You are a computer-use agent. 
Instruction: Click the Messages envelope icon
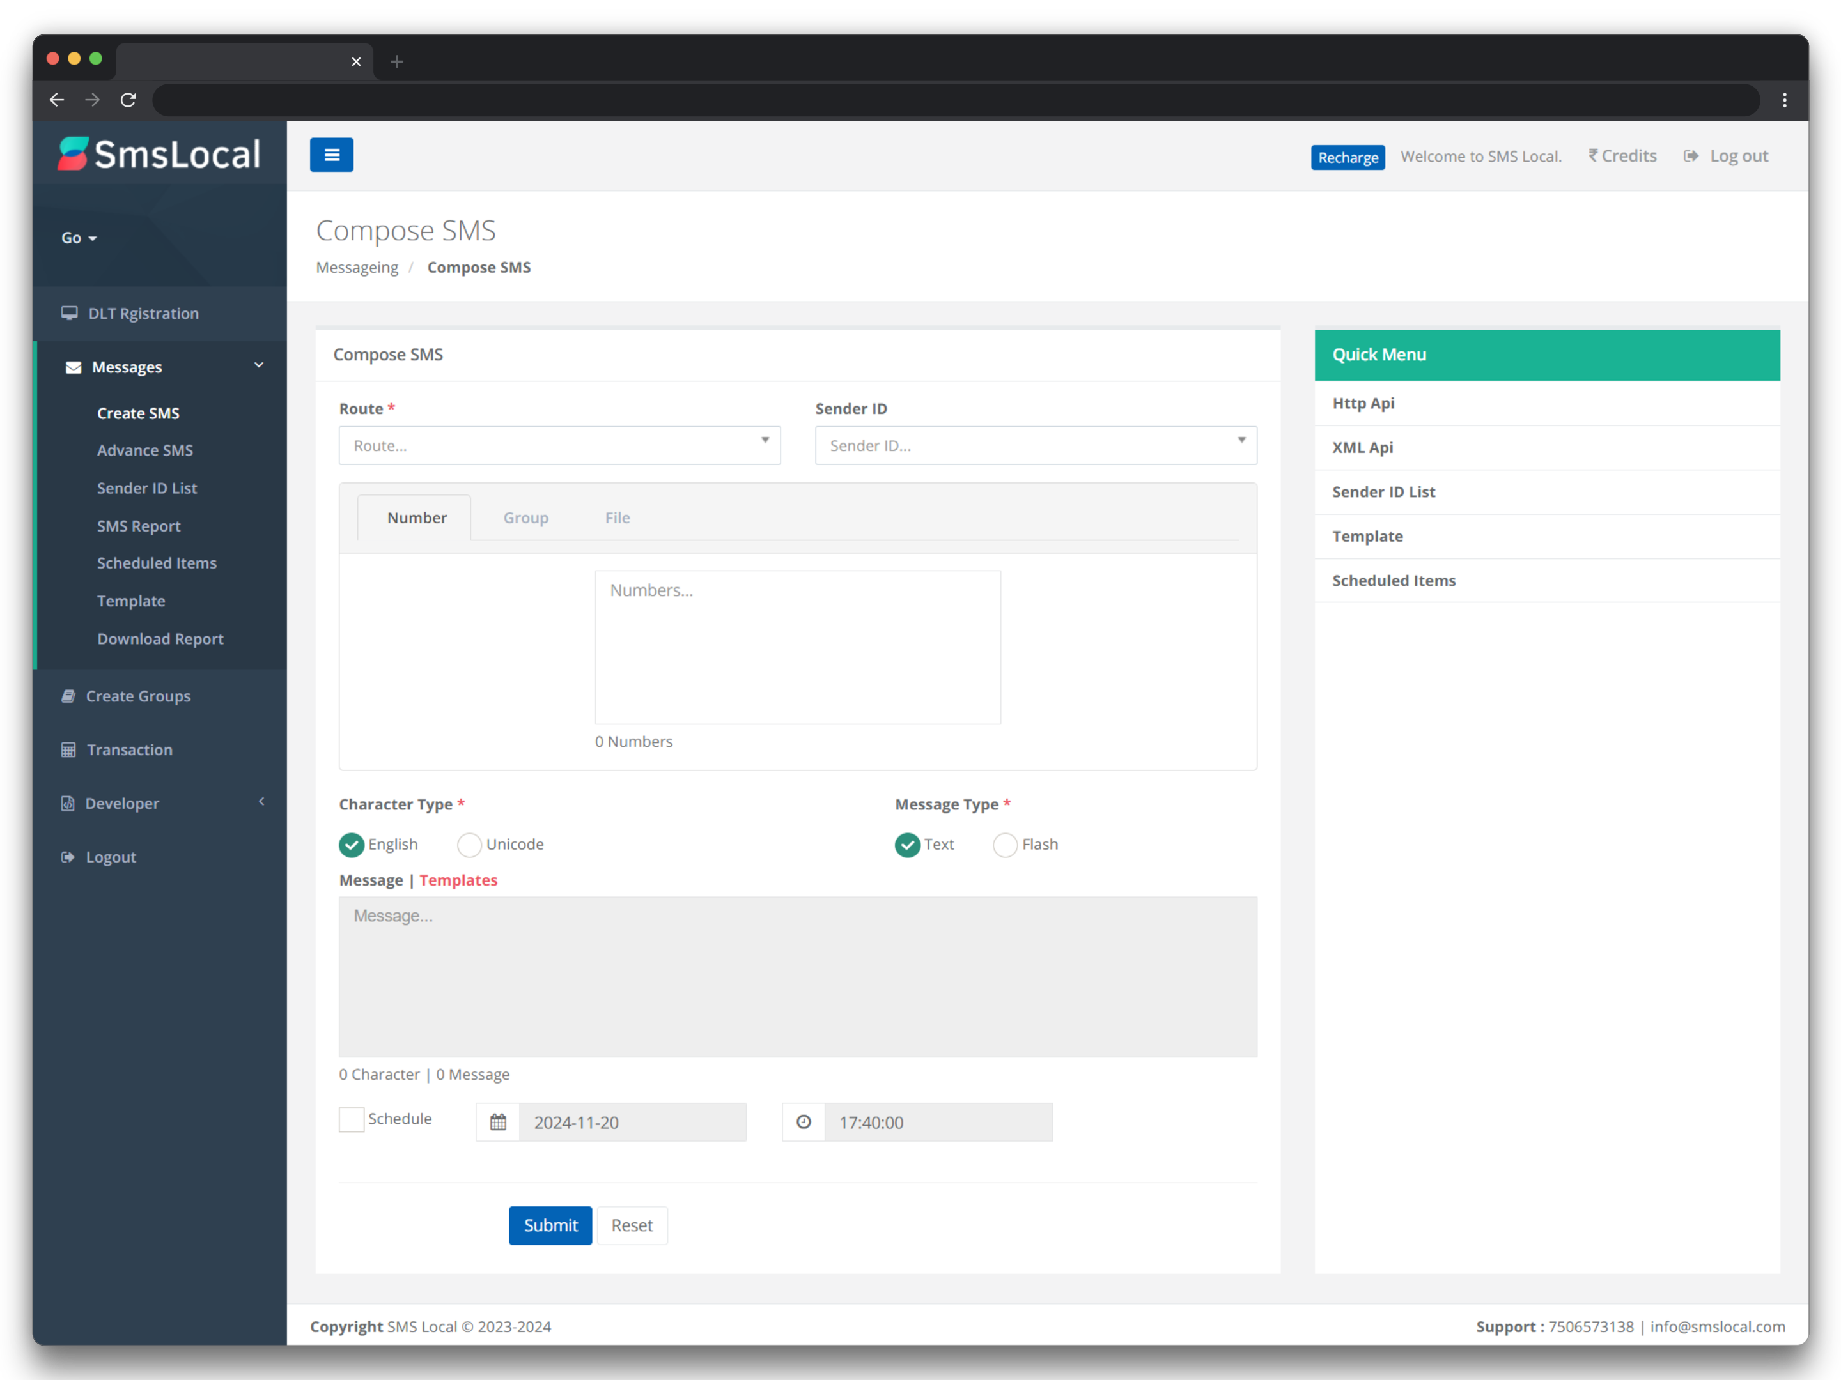74,367
